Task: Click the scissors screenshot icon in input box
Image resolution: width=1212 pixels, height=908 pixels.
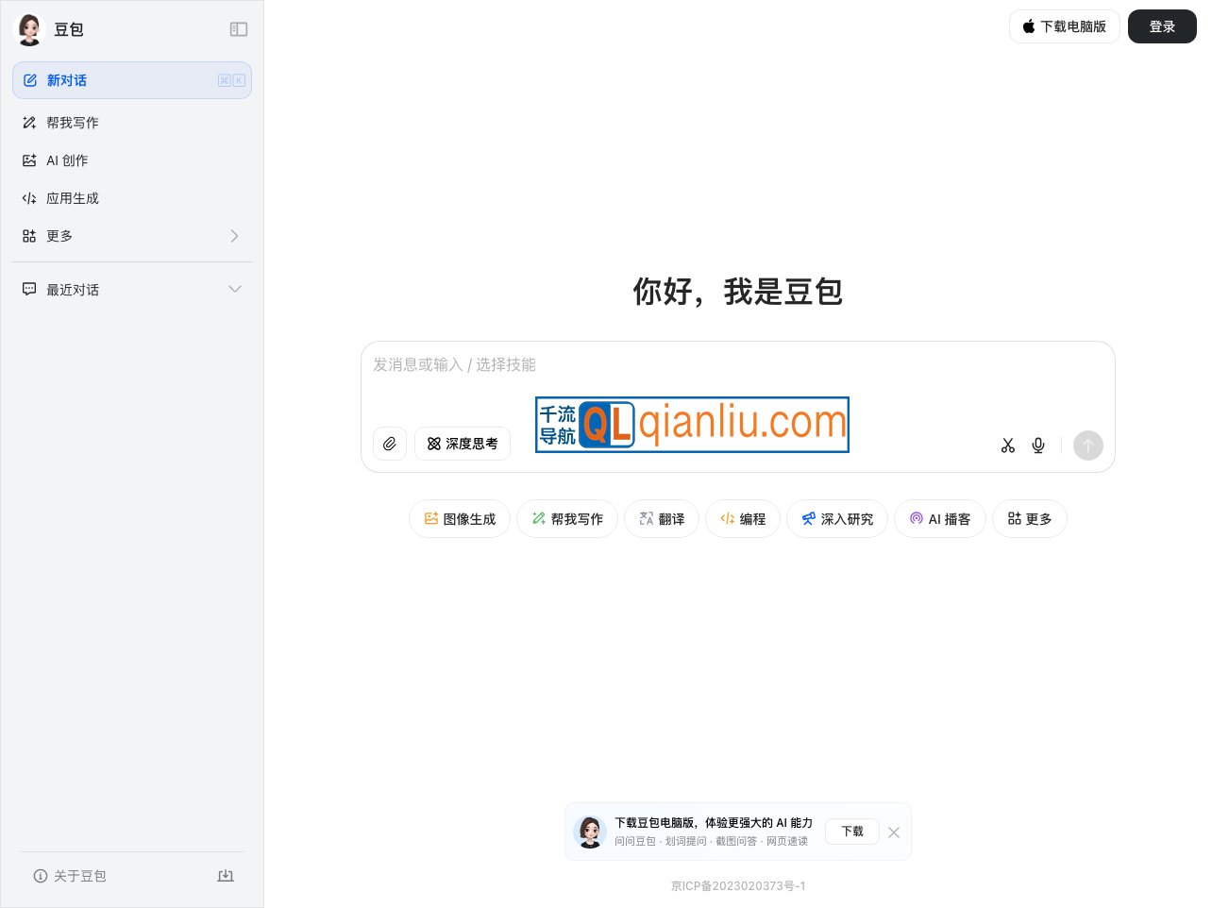Action: [x=1007, y=445]
